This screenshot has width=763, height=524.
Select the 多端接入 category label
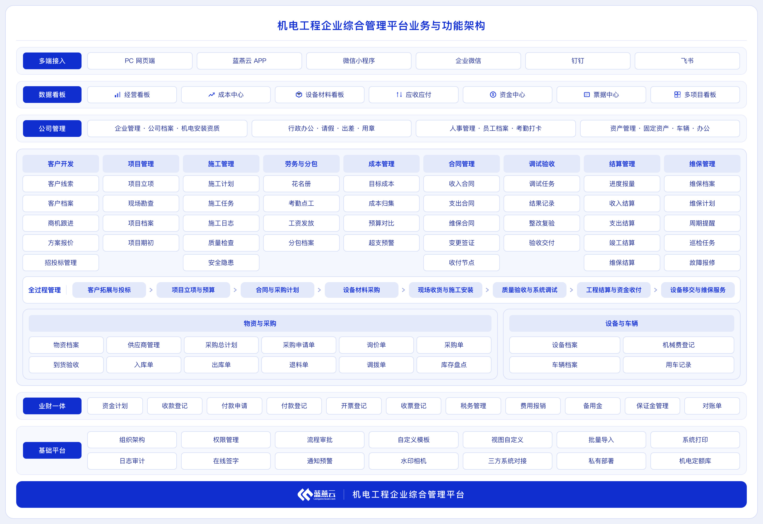[52, 61]
